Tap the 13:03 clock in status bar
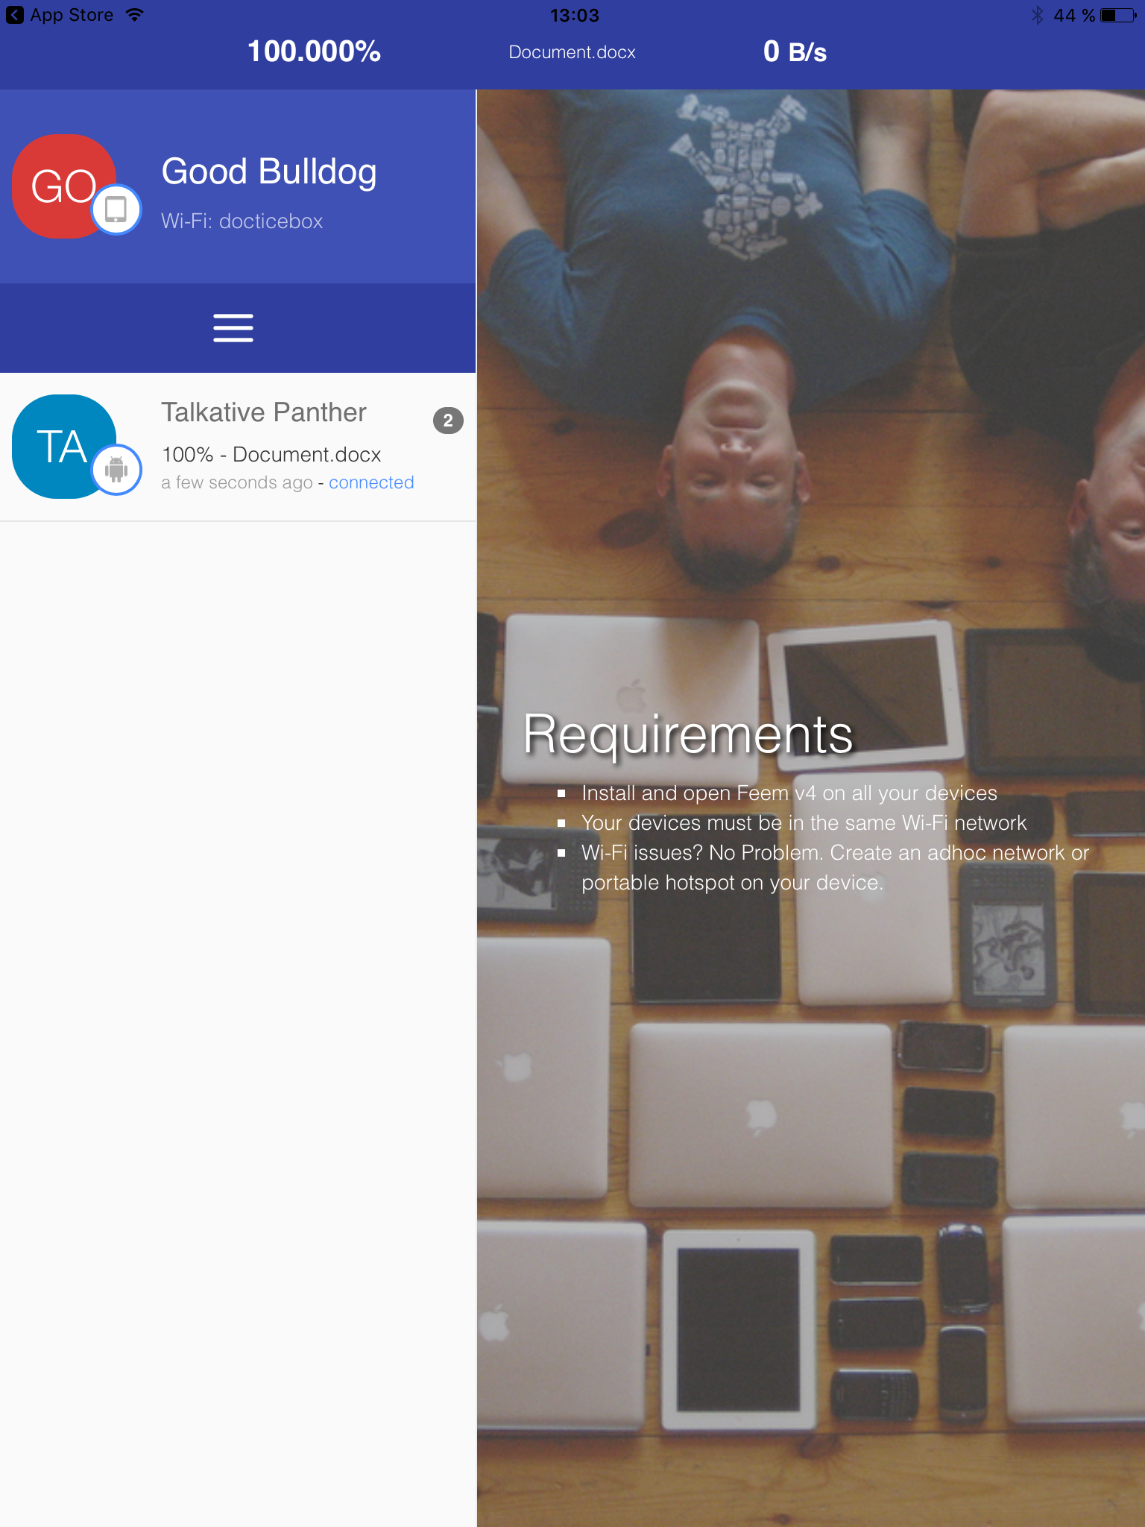Image resolution: width=1145 pixels, height=1527 pixels. (574, 15)
